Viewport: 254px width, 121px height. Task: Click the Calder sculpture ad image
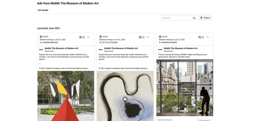coord(66,96)
